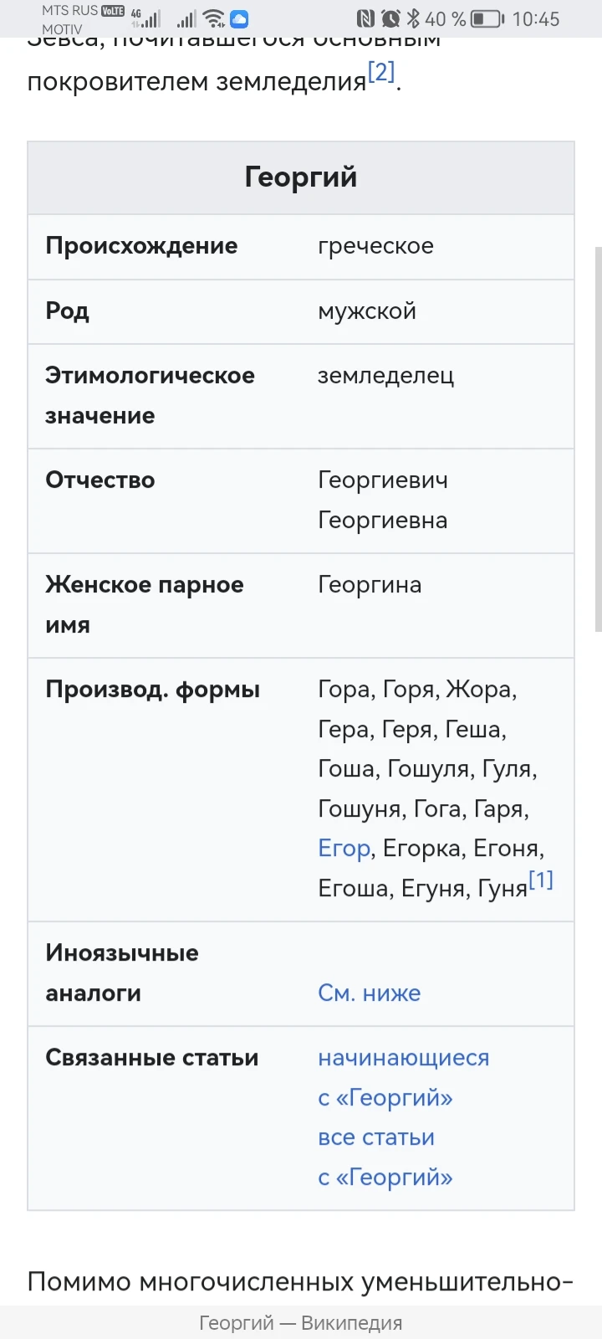Jump to См. ниже section
This screenshot has height=1339, width=602.
(x=369, y=993)
